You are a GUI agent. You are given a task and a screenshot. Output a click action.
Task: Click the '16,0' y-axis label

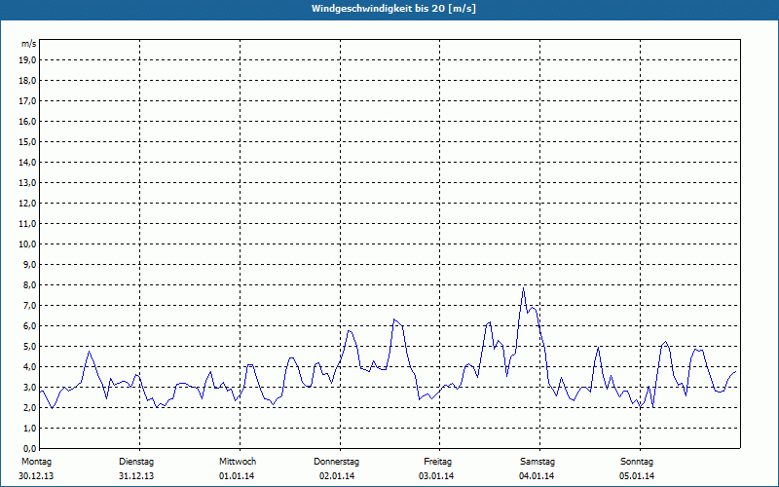(28, 121)
